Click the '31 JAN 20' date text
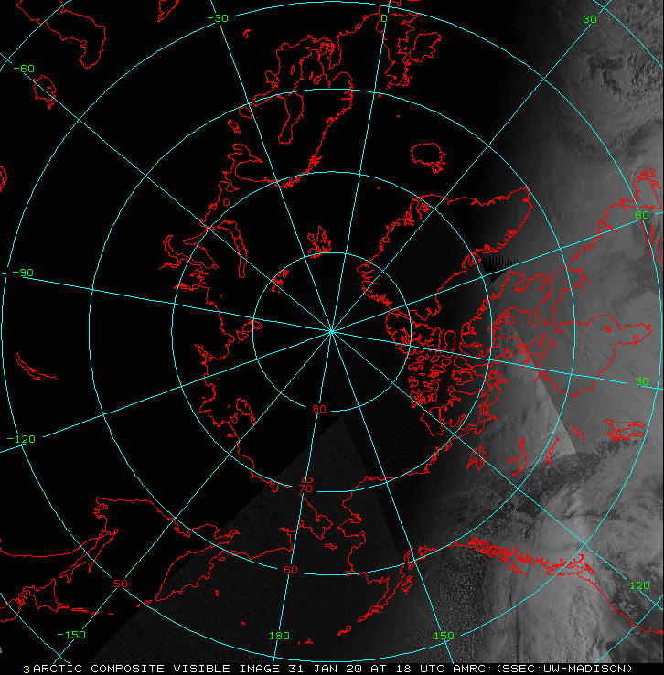 click(325, 669)
